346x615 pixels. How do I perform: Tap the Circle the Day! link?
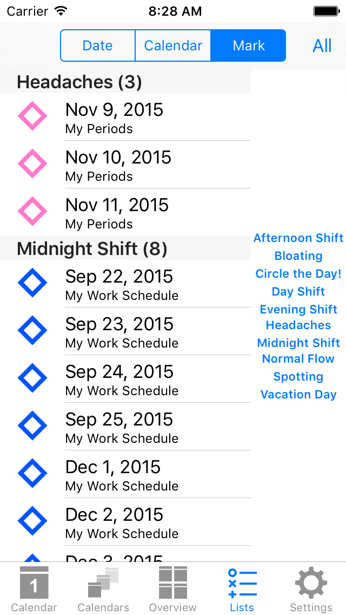click(298, 273)
